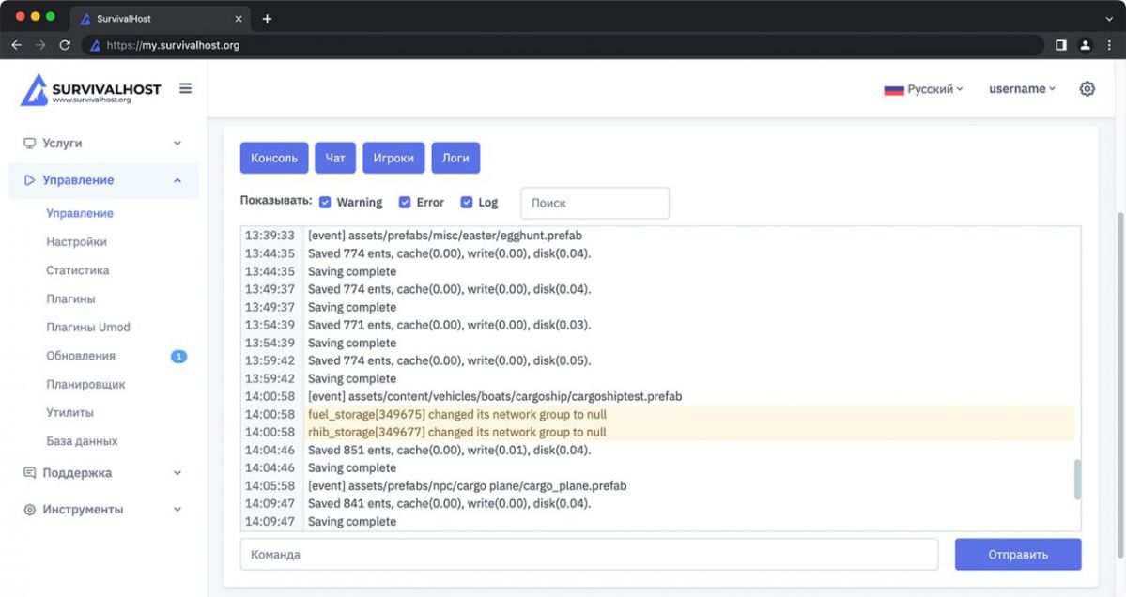Uncheck the Warning filter checkbox

click(x=325, y=202)
